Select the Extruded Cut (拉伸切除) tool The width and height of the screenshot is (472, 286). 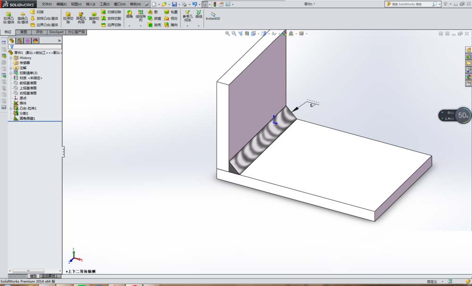[68, 18]
